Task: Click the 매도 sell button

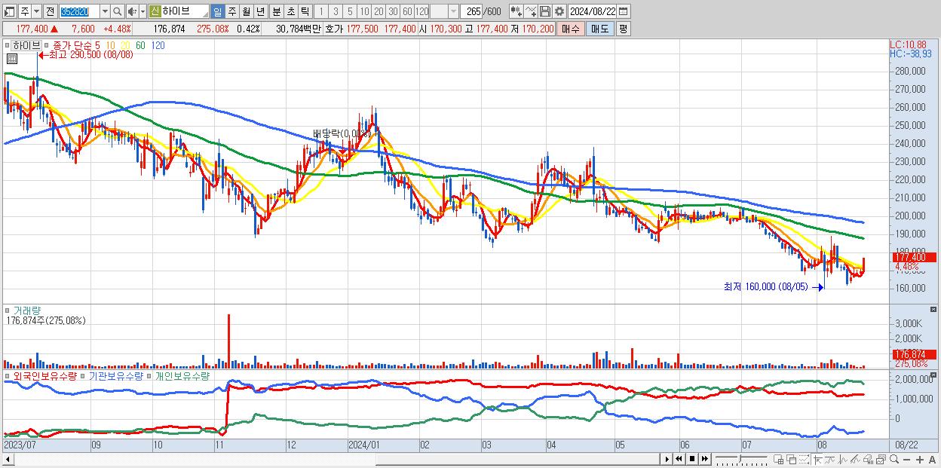Action: pos(599,29)
